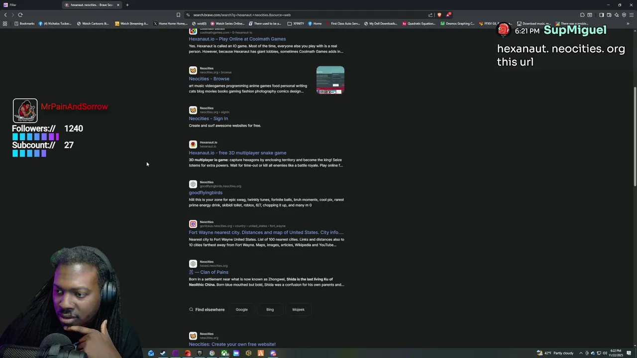Open Watch Streaming bookmark
Screen dimensions: 637x358
[x=131, y=23]
